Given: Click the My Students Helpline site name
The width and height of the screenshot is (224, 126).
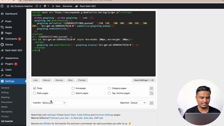Looking at the screenshot, I should pyautogui.click(x=22, y=6).
